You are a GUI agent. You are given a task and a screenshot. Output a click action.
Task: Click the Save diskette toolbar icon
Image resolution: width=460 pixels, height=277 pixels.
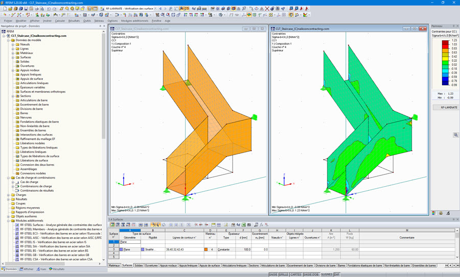coord(26,9)
